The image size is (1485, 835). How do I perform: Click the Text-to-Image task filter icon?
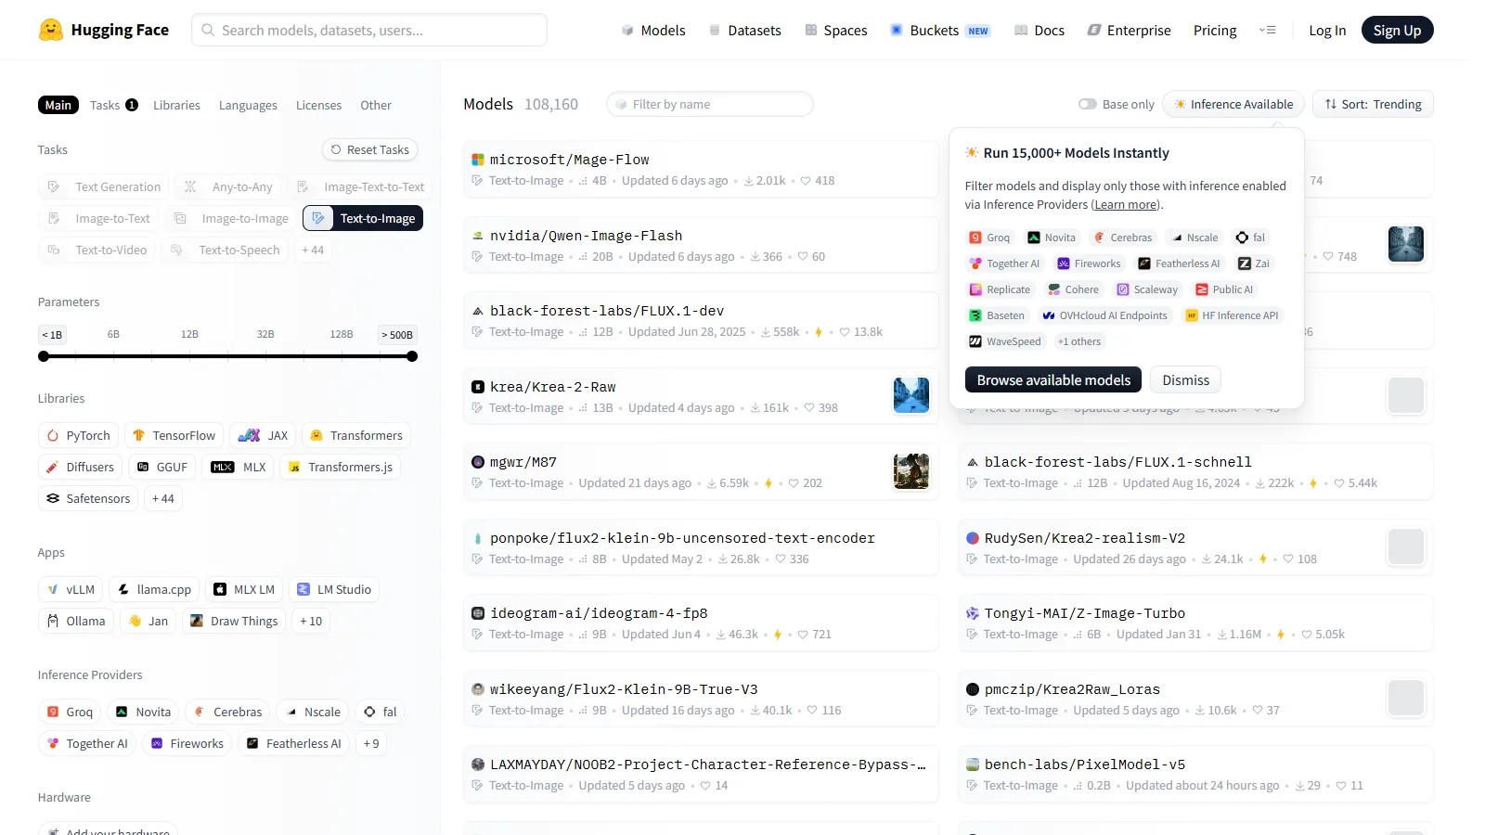coord(318,218)
